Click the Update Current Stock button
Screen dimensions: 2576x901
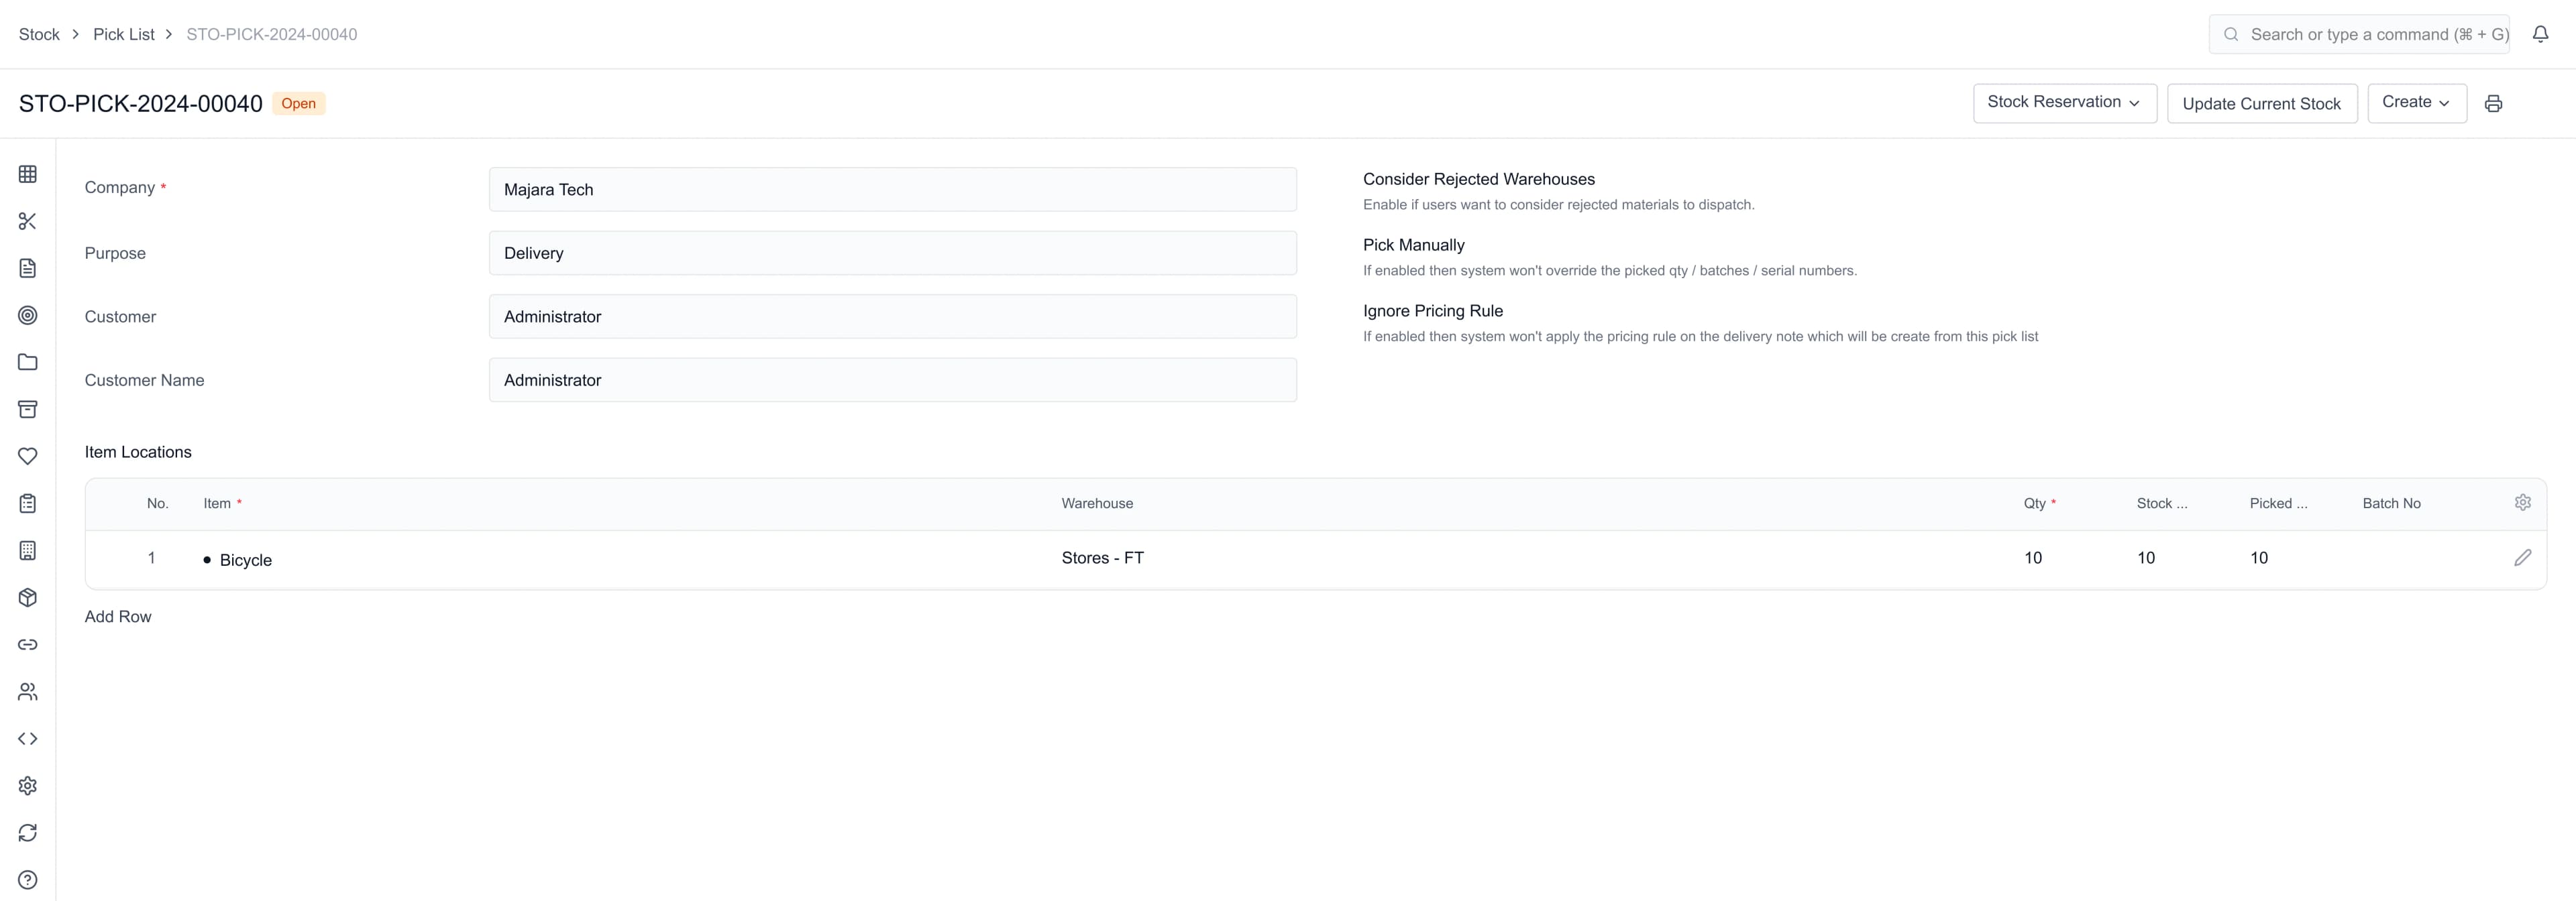click(2262, 103)
